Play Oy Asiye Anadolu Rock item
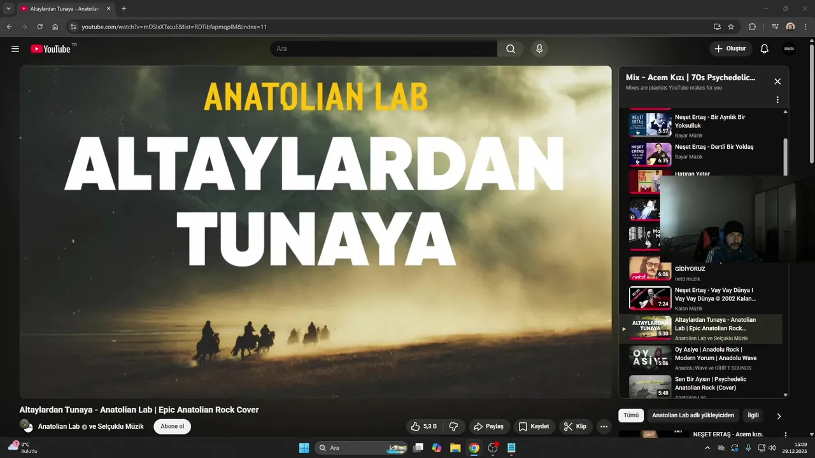 point(700,358)
